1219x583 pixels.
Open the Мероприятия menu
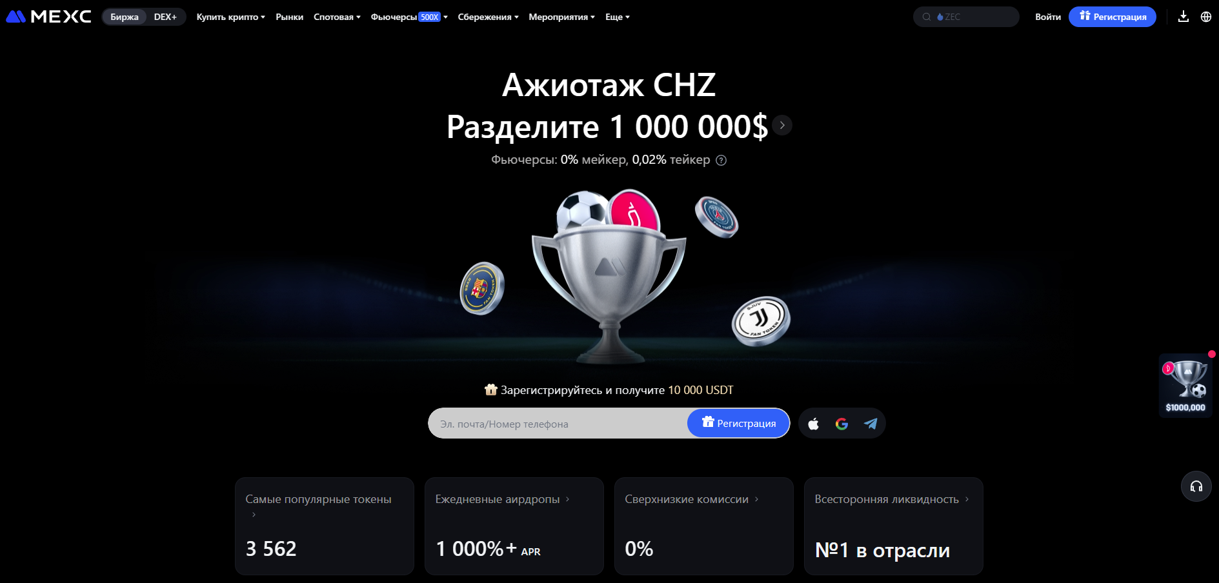coord(561,17)
